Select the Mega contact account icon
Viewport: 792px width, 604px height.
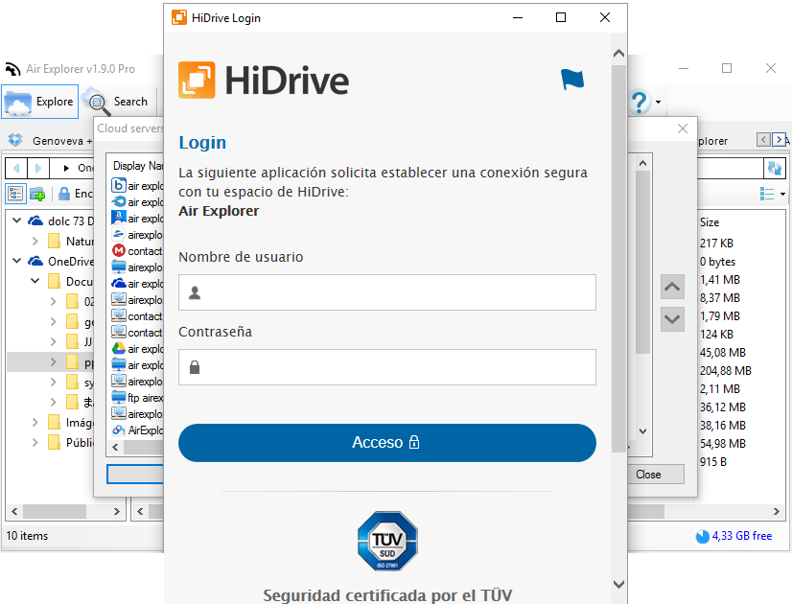118,251
